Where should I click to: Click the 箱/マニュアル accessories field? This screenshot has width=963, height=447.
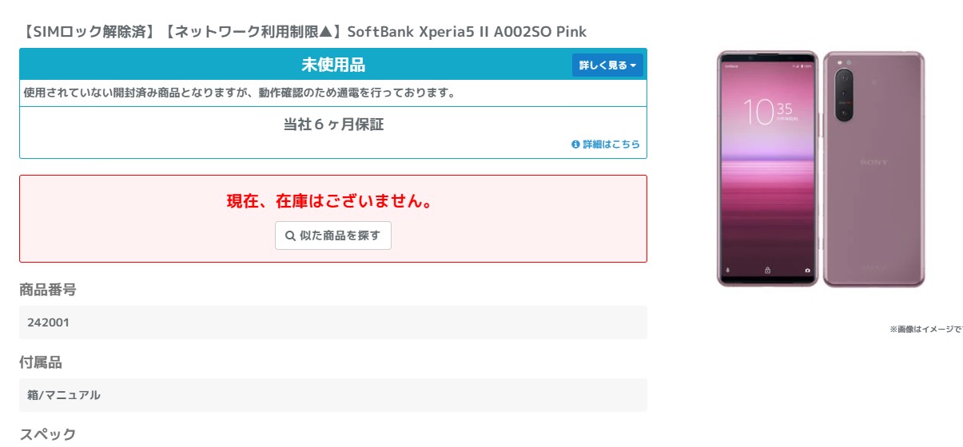tap(333, 395)
